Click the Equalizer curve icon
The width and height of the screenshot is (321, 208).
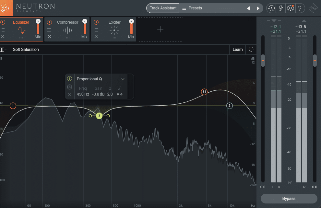coord(21,30)
